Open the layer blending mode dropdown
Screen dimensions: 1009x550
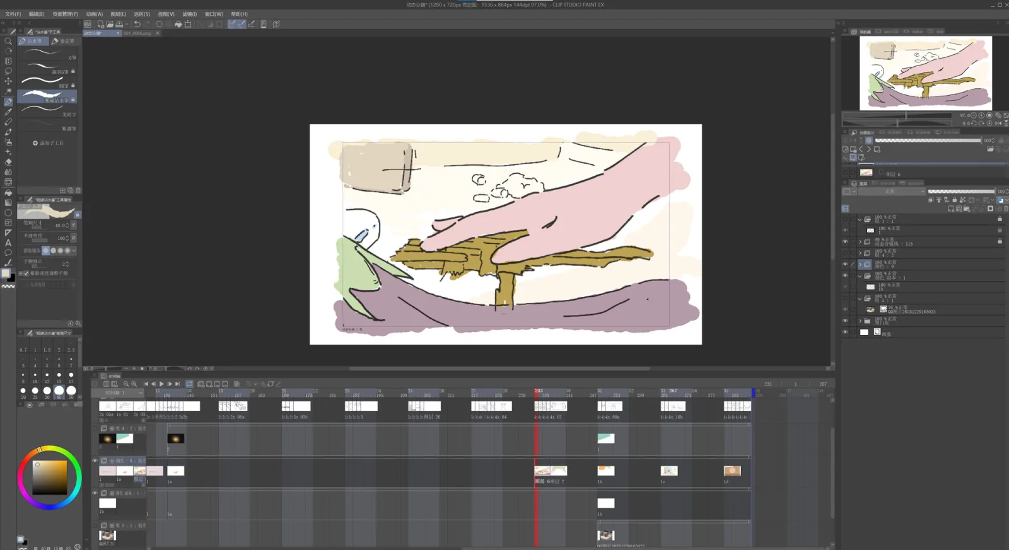(892, 192)
